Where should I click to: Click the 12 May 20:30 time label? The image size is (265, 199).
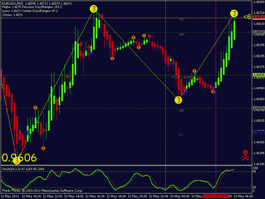(137, 196)
